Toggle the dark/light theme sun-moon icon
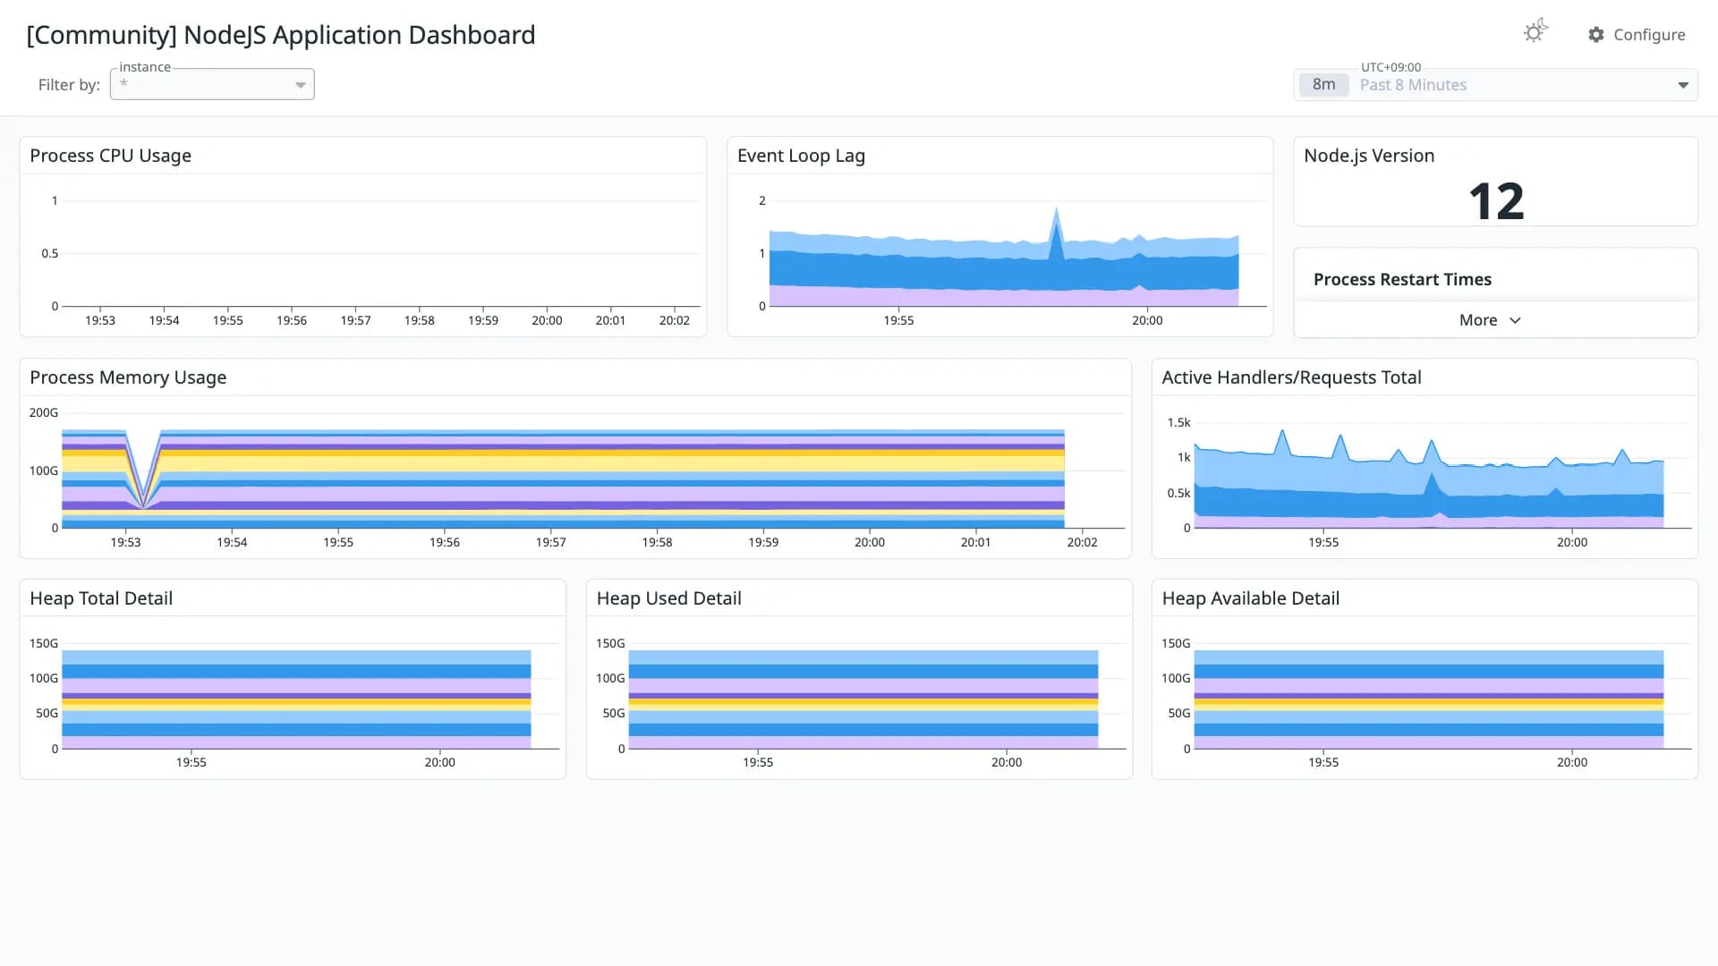 pyautogui.click(x=1535, y=32)
